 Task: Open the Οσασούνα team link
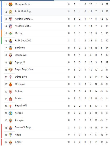click(x=21, y=55)
